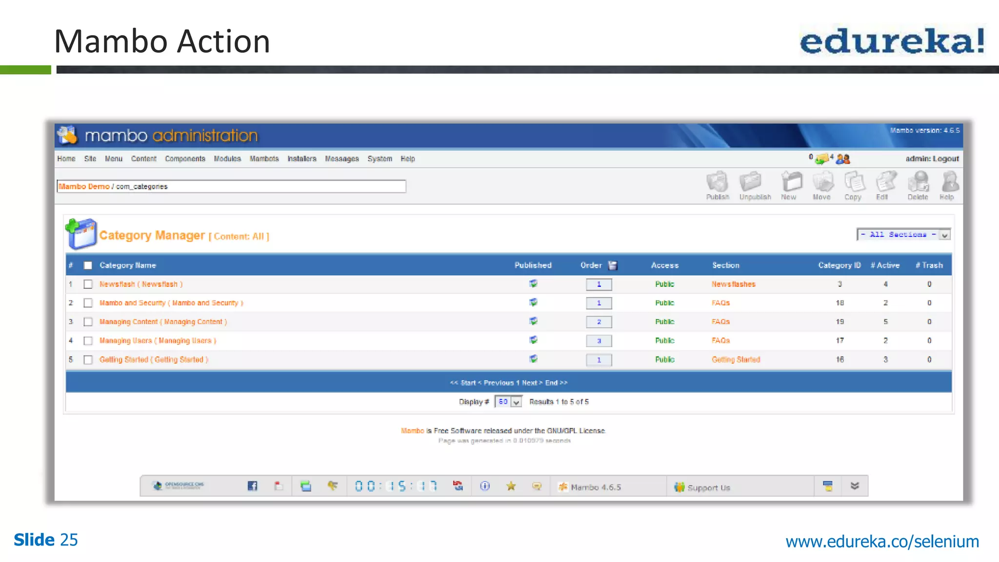Click the Publish toolbar icon
The height and width of the screenshot is (562, 999).
pyautogui.click(x=717, y=183)
